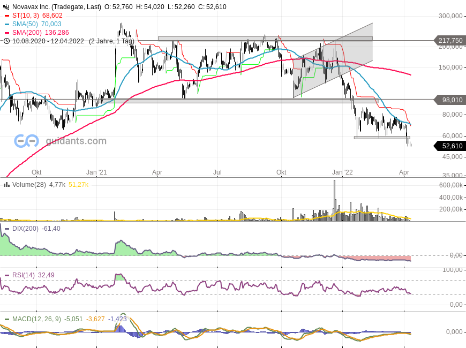
Task: Click the SMA(50) value 70,003
Action: pos(51,24)
